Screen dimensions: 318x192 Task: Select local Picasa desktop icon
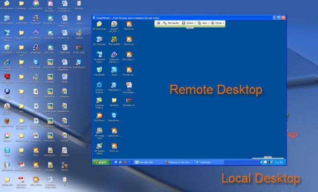7,137
